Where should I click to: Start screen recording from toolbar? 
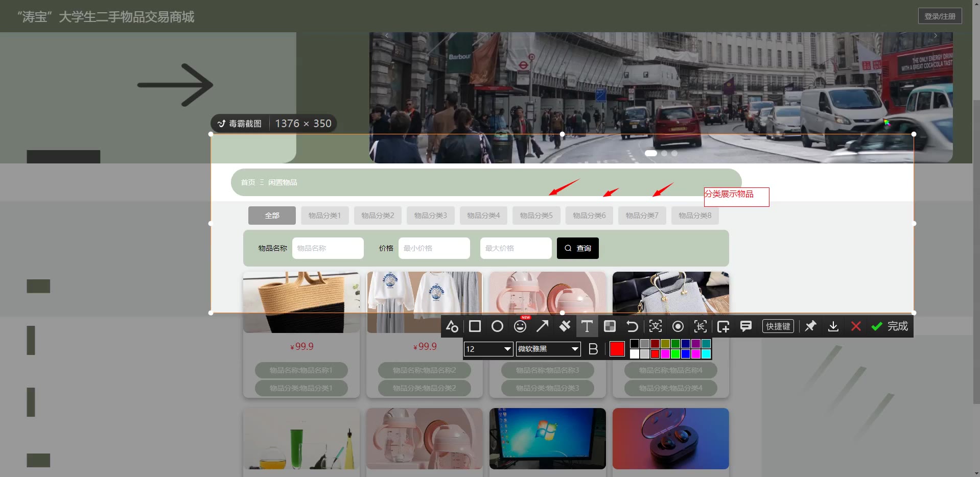[678, 326]
